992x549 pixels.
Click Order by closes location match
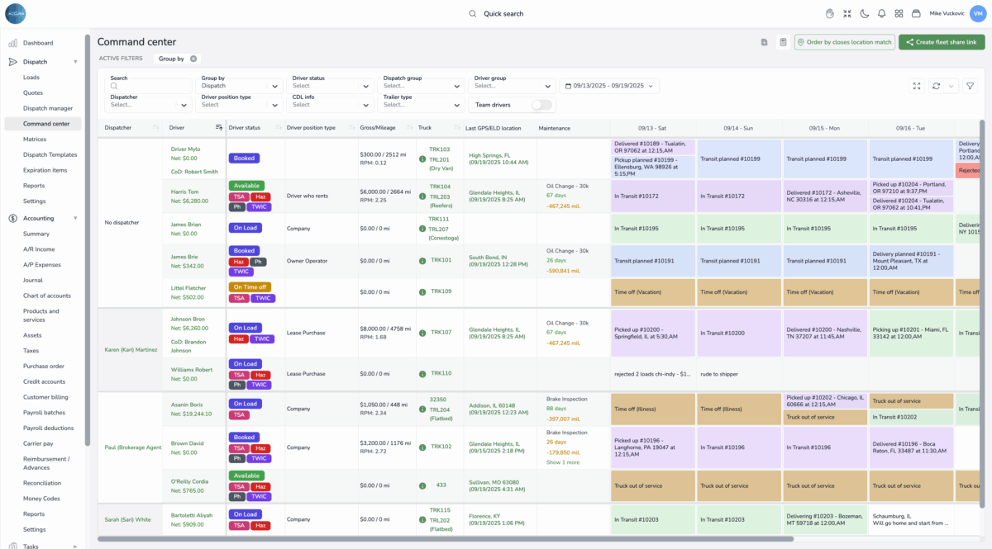point(844,42)
